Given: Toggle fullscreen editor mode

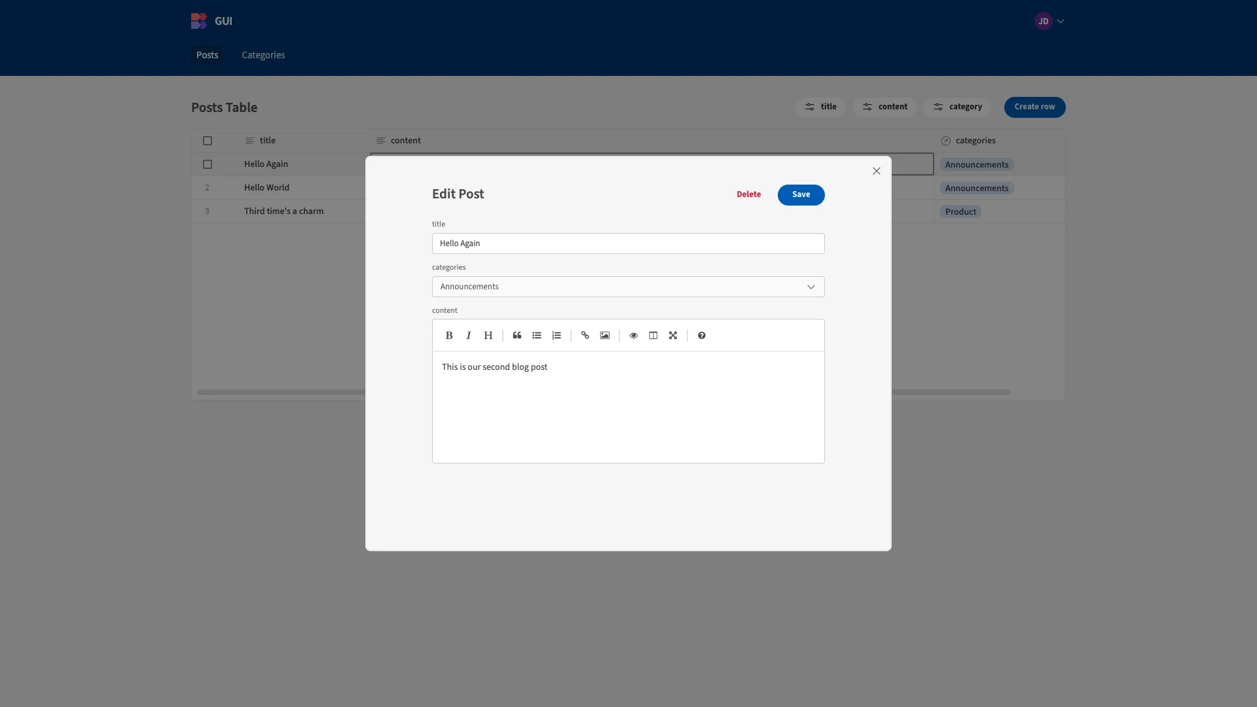Looking at the screenshot, I should point(673,335).
